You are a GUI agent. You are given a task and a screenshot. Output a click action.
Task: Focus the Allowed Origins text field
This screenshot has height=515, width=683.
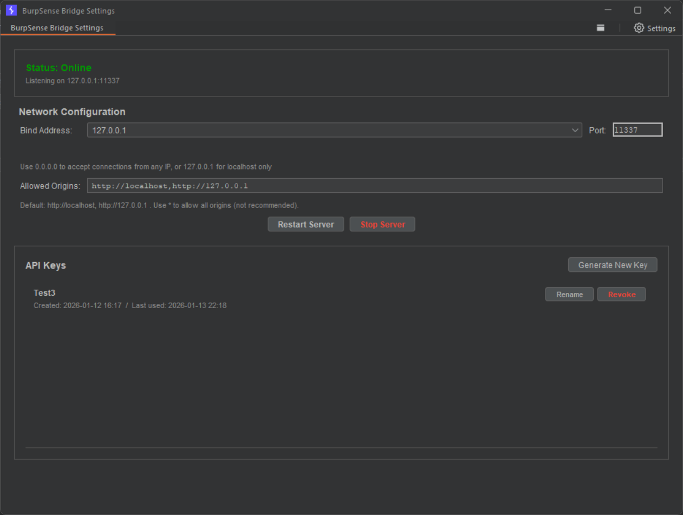(375, 186)
